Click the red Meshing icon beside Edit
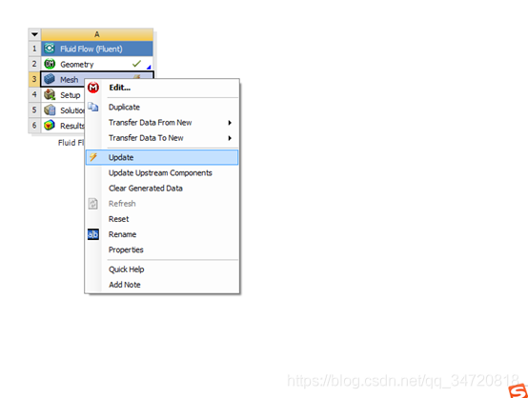The width and height of the screenshot is (528, 398). (x=93, y=88)
